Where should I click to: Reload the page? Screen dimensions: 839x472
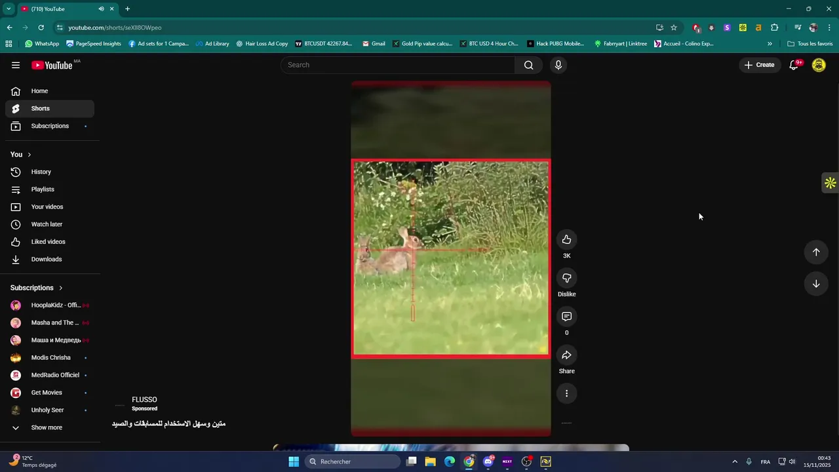(41, 28)
